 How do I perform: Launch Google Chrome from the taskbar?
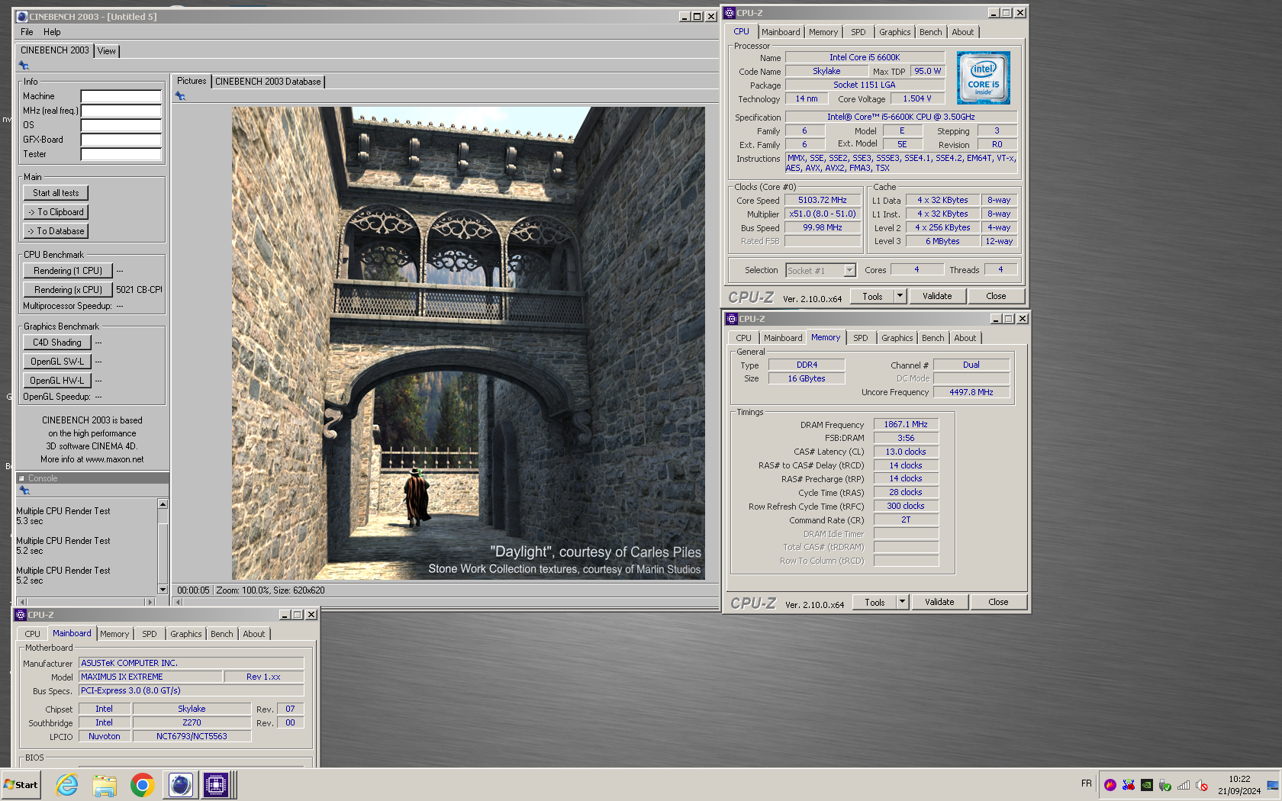pyautogui.click(x=142, y=784)
